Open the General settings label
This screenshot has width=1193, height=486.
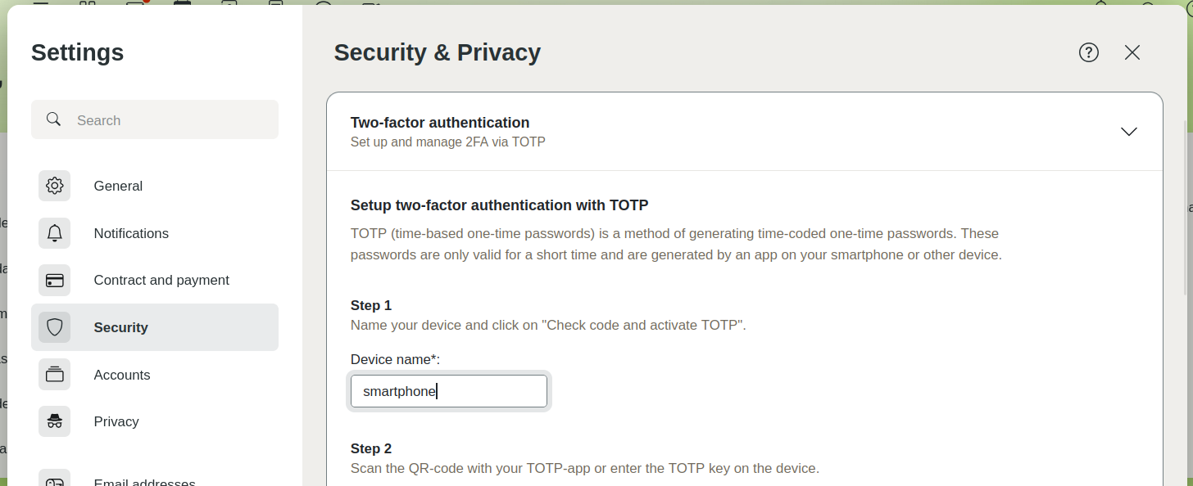coord(118,186)
